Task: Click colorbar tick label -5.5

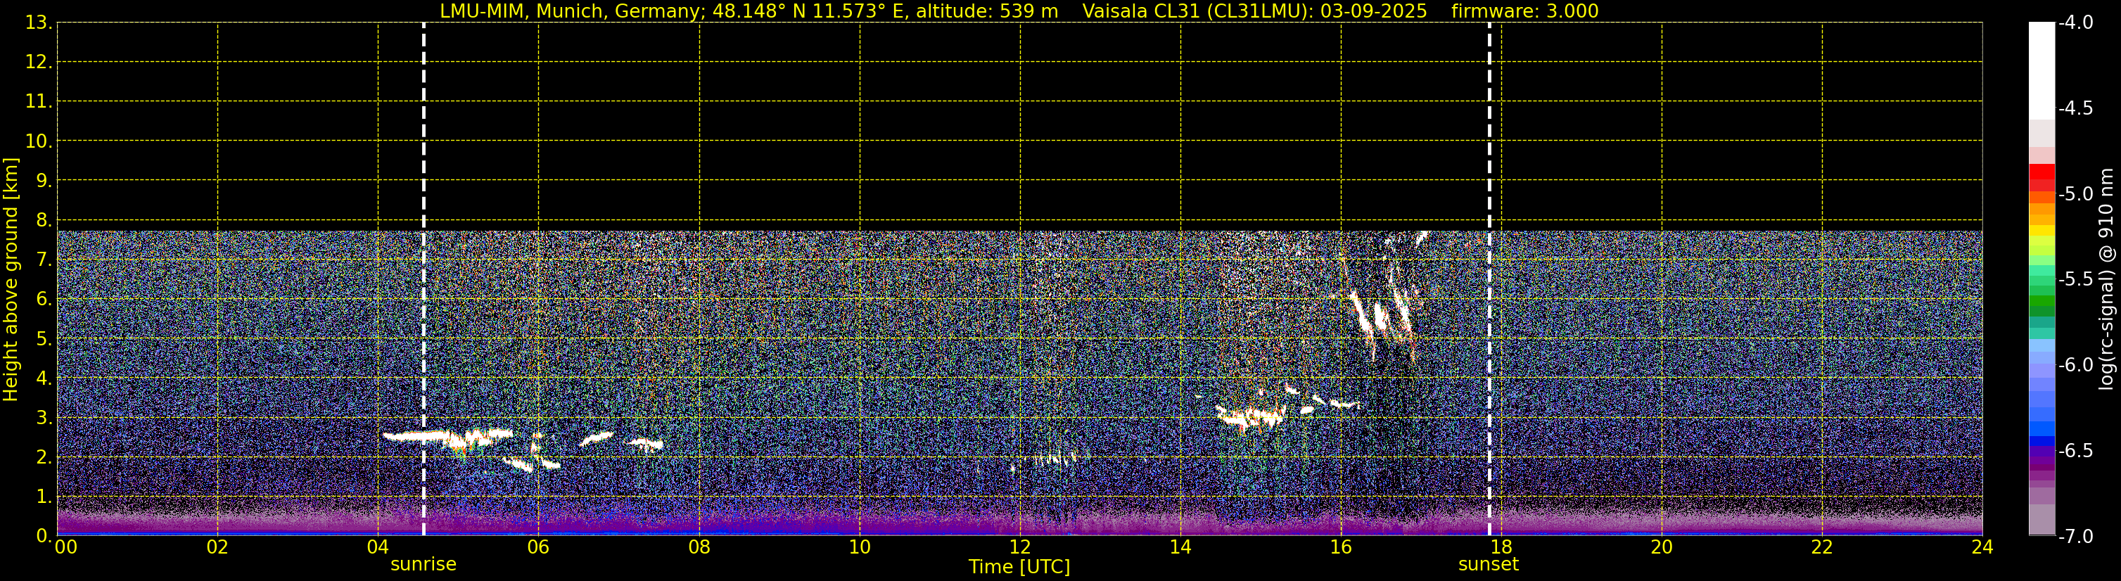Action: coord(2075,280)
